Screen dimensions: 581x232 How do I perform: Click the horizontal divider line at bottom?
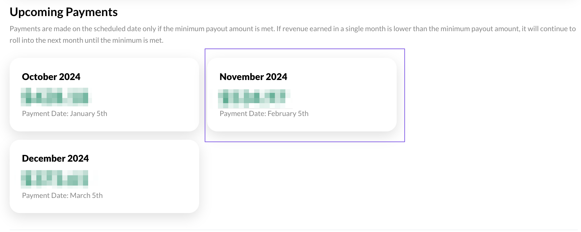pyautogui.click(x=290, y=230)
